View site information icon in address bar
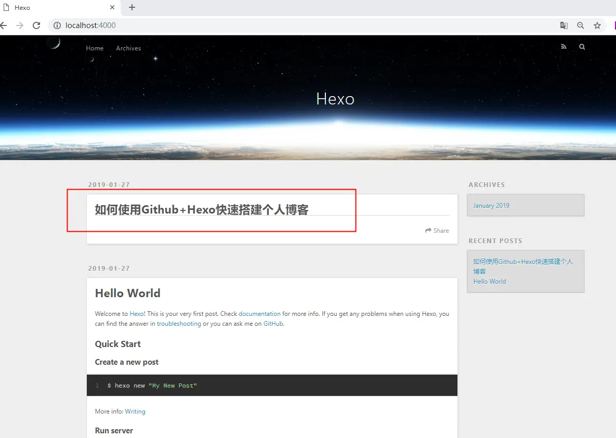Viewport: 616px width, 438px height. pos(57,25)
